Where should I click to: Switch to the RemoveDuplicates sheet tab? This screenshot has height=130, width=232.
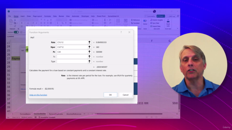click(56, 114)
